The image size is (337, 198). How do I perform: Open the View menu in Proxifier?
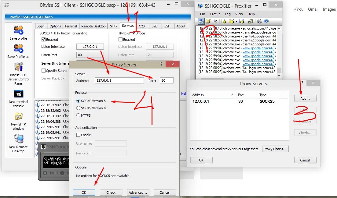(x=239, y=14)
